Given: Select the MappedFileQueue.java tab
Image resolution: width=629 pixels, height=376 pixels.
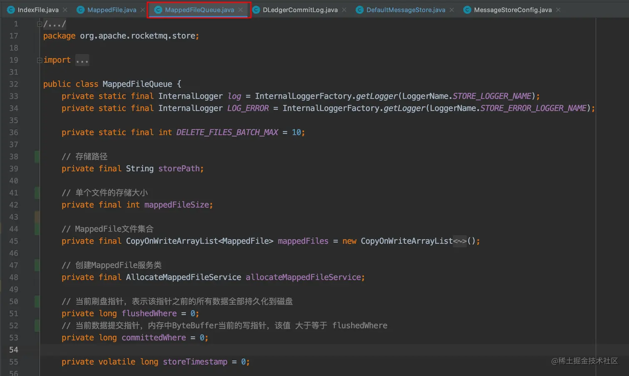Looking at the screenshot, I should pyautogui.click(x=199, y=10).
